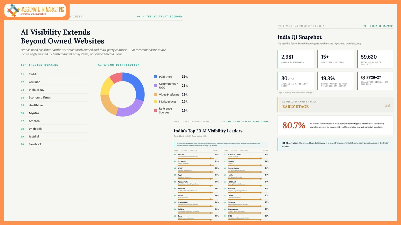Click the yellow Marketplaces legend swatch

point(155,102)
